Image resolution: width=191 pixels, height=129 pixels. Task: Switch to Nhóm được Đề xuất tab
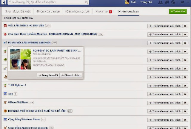pos(18,11)
